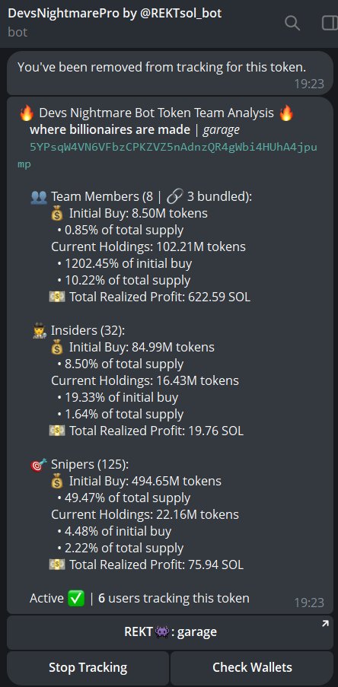Click the 19:23 timestamp on analysis message
The width and height of the screenshot is (338, 687).
[x=309, y=603]
